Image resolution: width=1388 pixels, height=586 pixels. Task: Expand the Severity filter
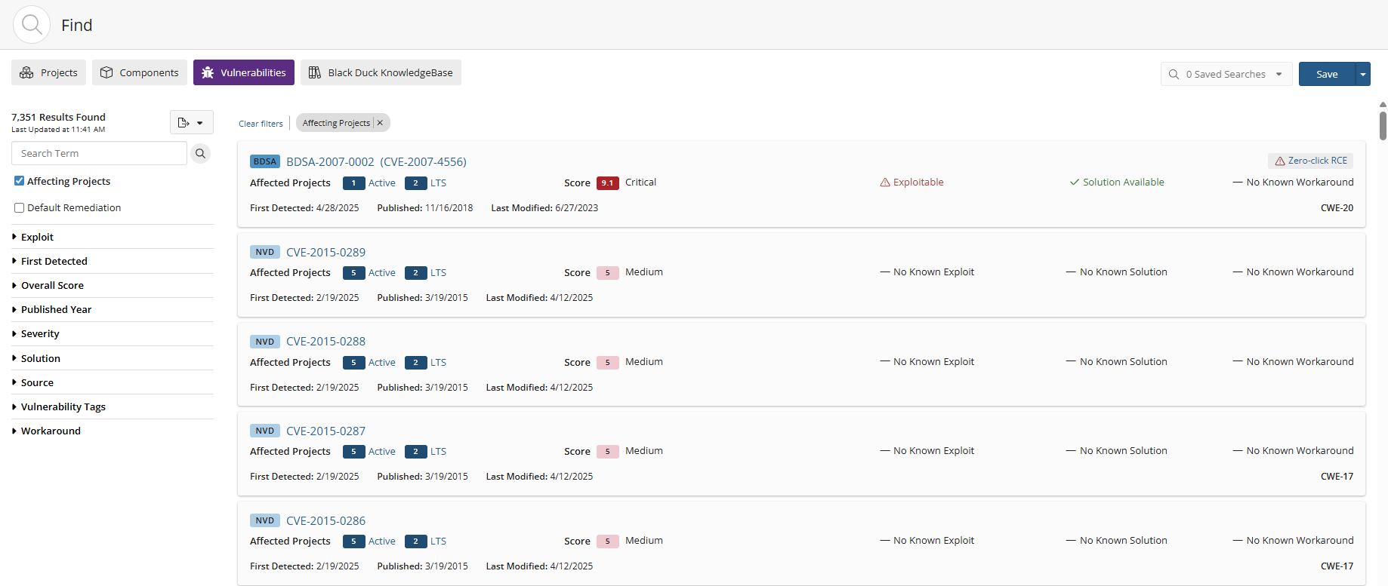[113, 333]
